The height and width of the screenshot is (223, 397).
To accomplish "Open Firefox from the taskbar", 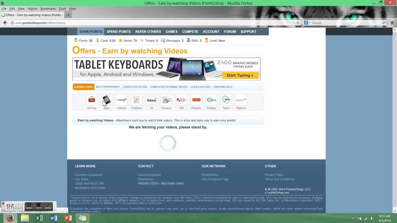I will pos(10,218).
